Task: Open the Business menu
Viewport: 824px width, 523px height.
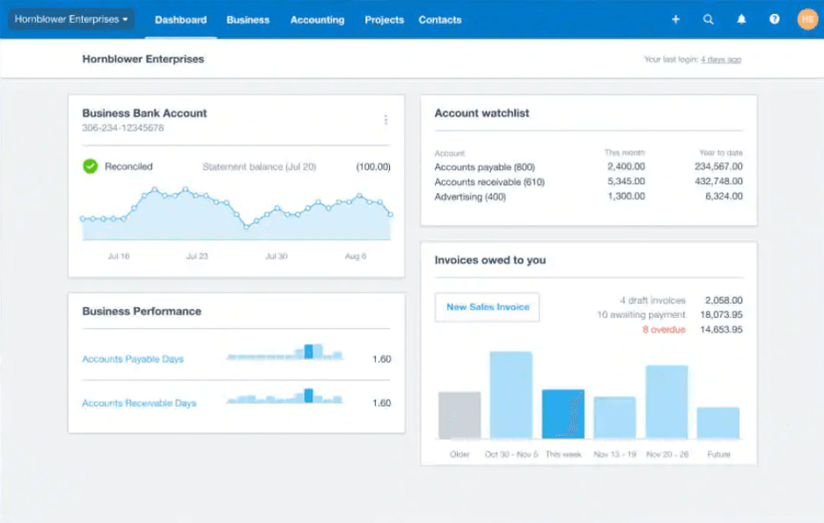Action: (248, 19)
